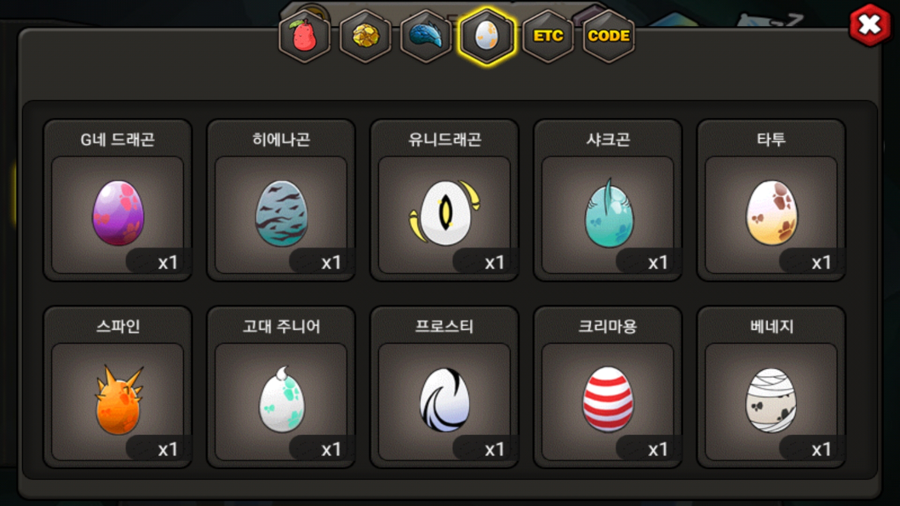Click the x1 count on 타투

coord(821,262)
